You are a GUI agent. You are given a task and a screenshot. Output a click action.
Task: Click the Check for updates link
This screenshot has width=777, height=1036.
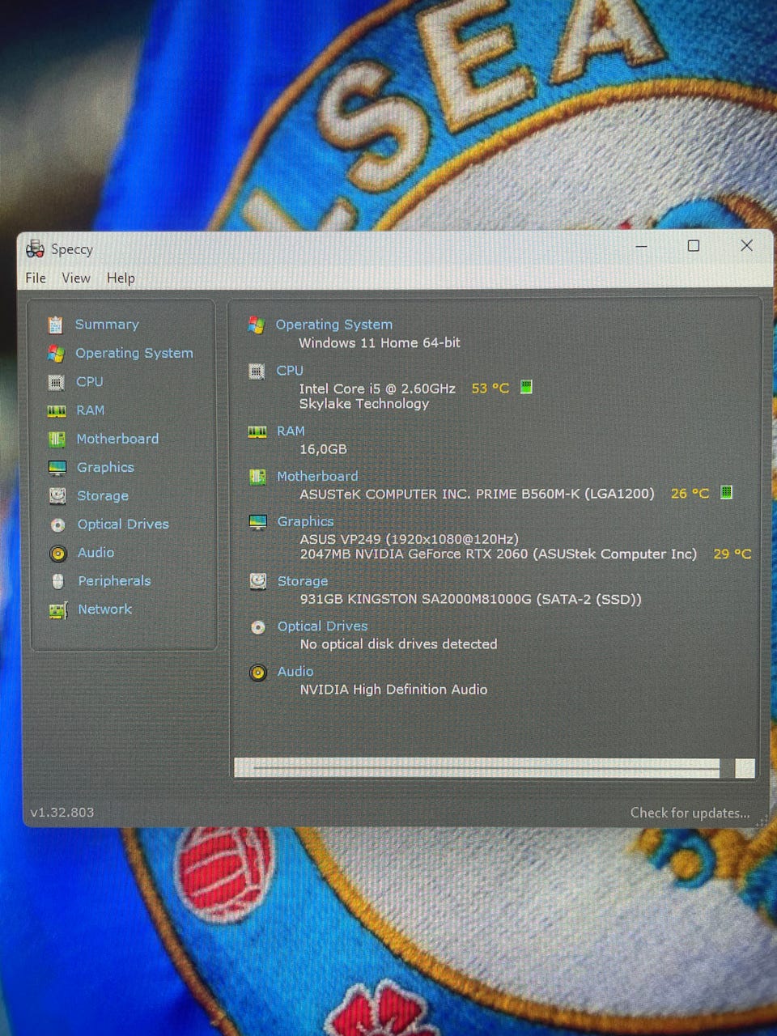click(x=690, y=813)
